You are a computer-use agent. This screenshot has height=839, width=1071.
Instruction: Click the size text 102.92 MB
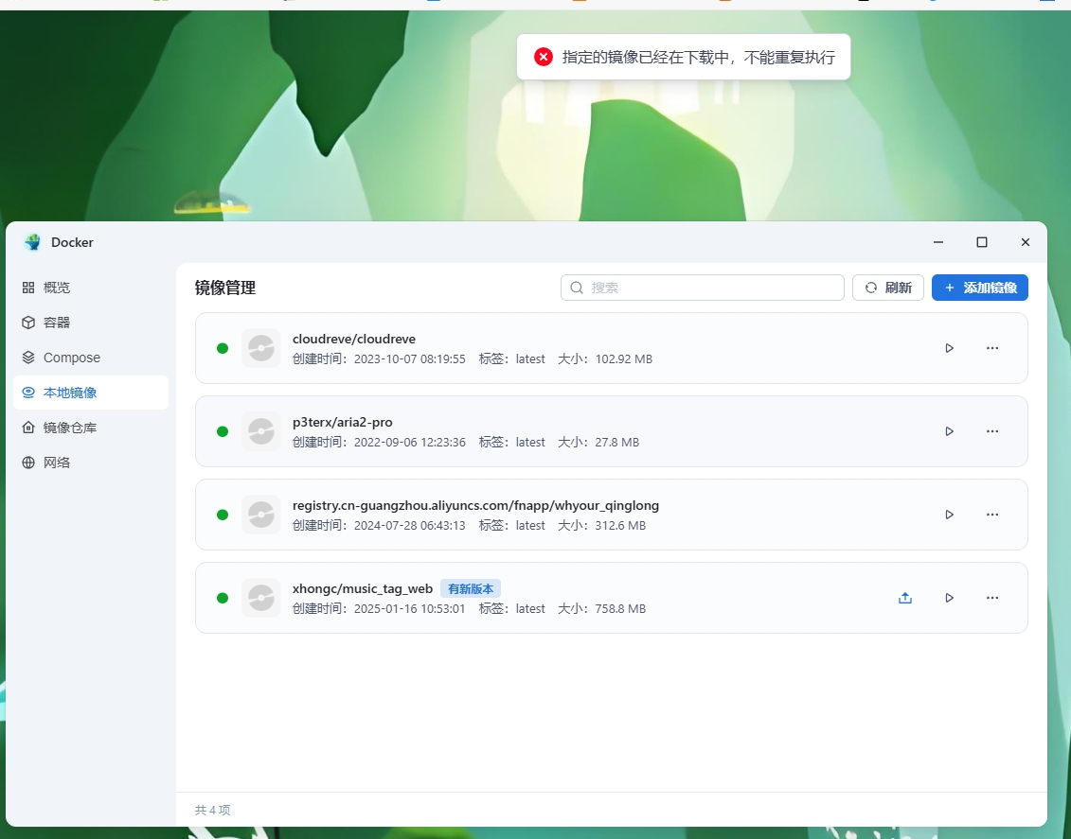tap(624, 358)
